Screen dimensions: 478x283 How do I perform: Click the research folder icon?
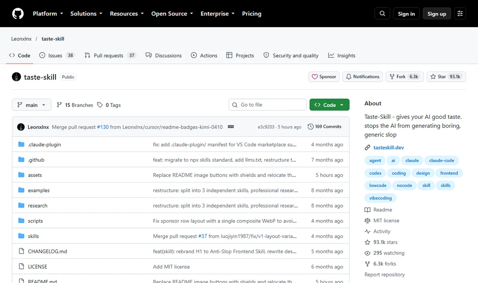(x=22, y=205)
